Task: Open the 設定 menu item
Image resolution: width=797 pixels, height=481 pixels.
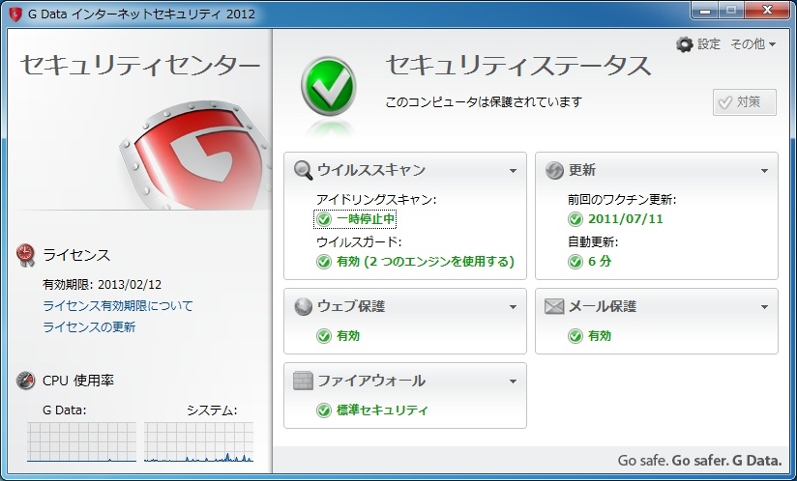Action: [709, 44]
